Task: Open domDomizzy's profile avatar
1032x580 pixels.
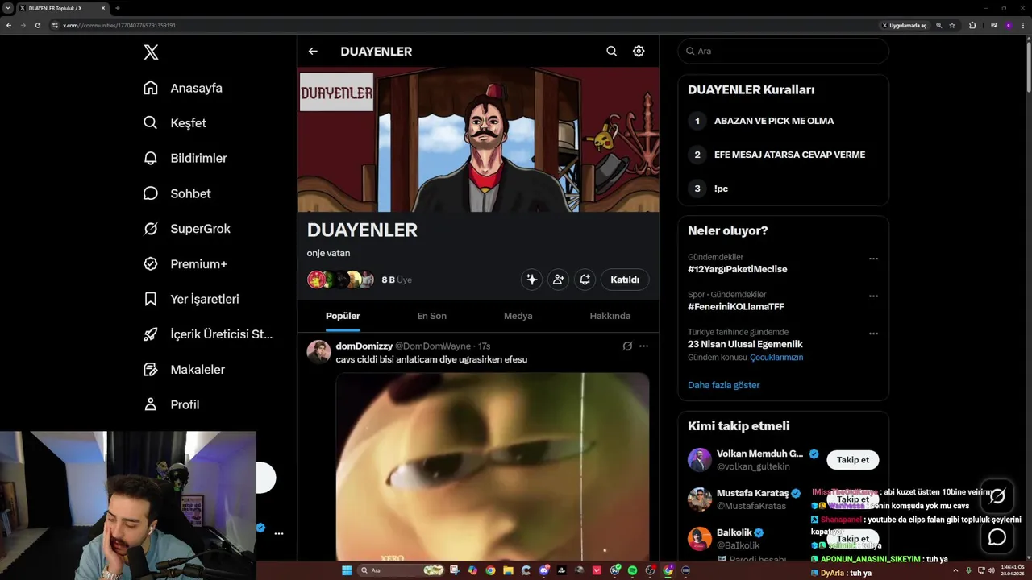Action: [x=319, y=352]
